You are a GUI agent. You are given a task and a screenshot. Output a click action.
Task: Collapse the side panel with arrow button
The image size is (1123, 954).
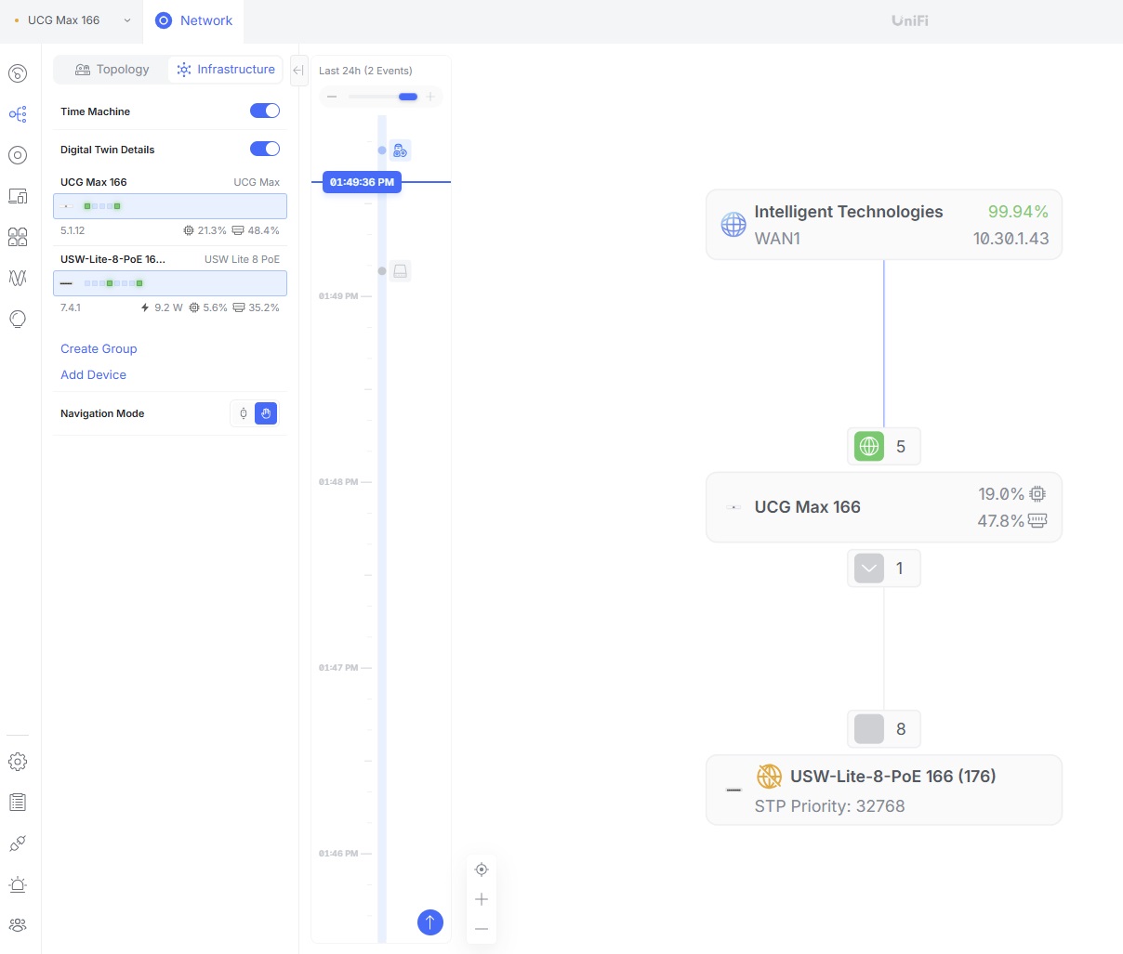(298, 71)
